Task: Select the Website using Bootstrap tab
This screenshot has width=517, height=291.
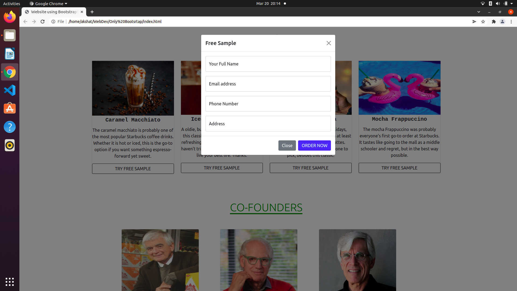Action: pyautogui.click(x=54, y=12)
